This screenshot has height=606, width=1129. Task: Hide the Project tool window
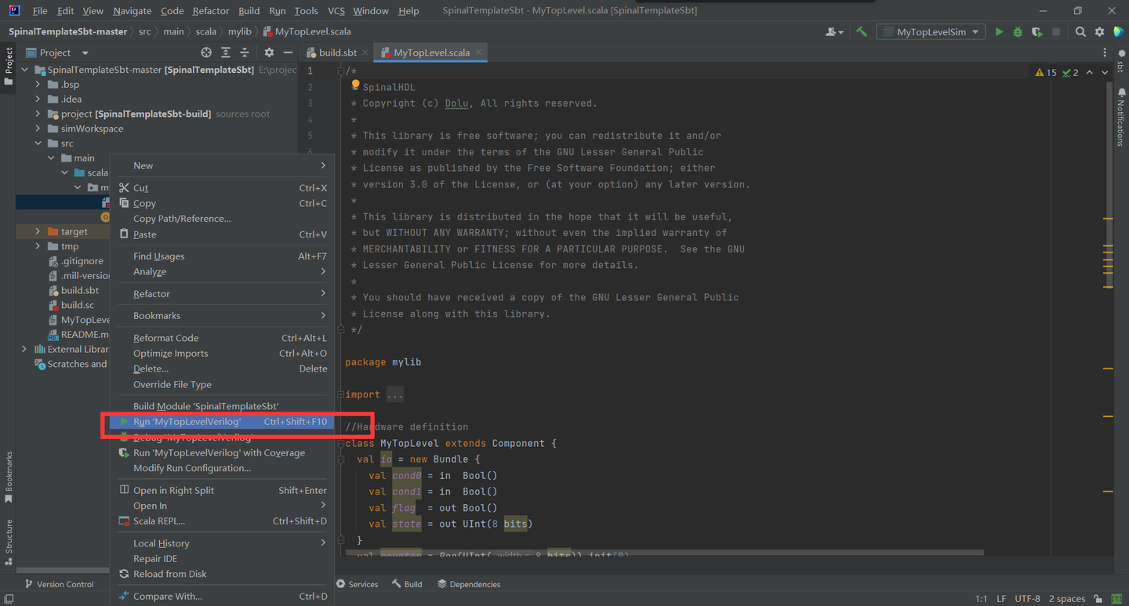click(x=288, y=53)
